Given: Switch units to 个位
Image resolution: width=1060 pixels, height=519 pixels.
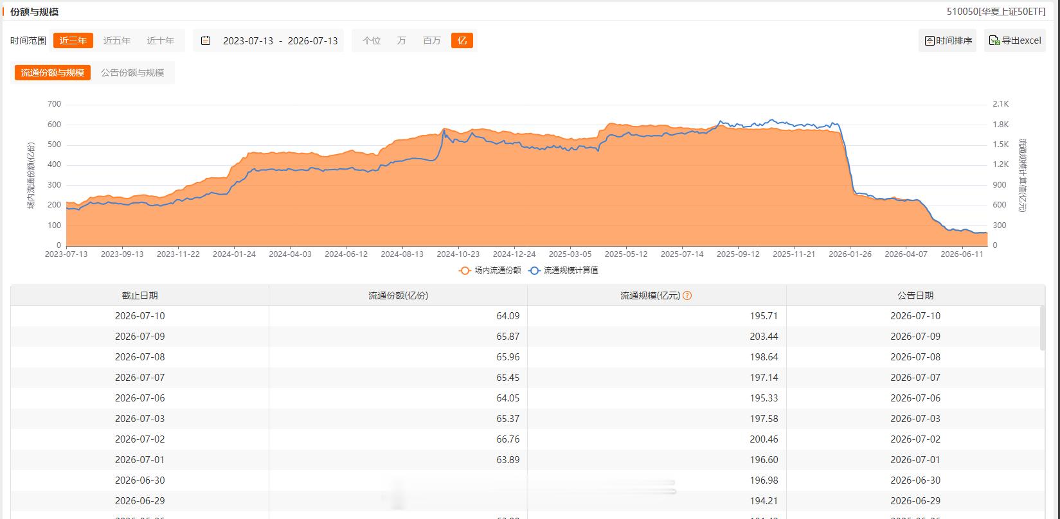Looking at the screenshot, I should click(372, 40).
